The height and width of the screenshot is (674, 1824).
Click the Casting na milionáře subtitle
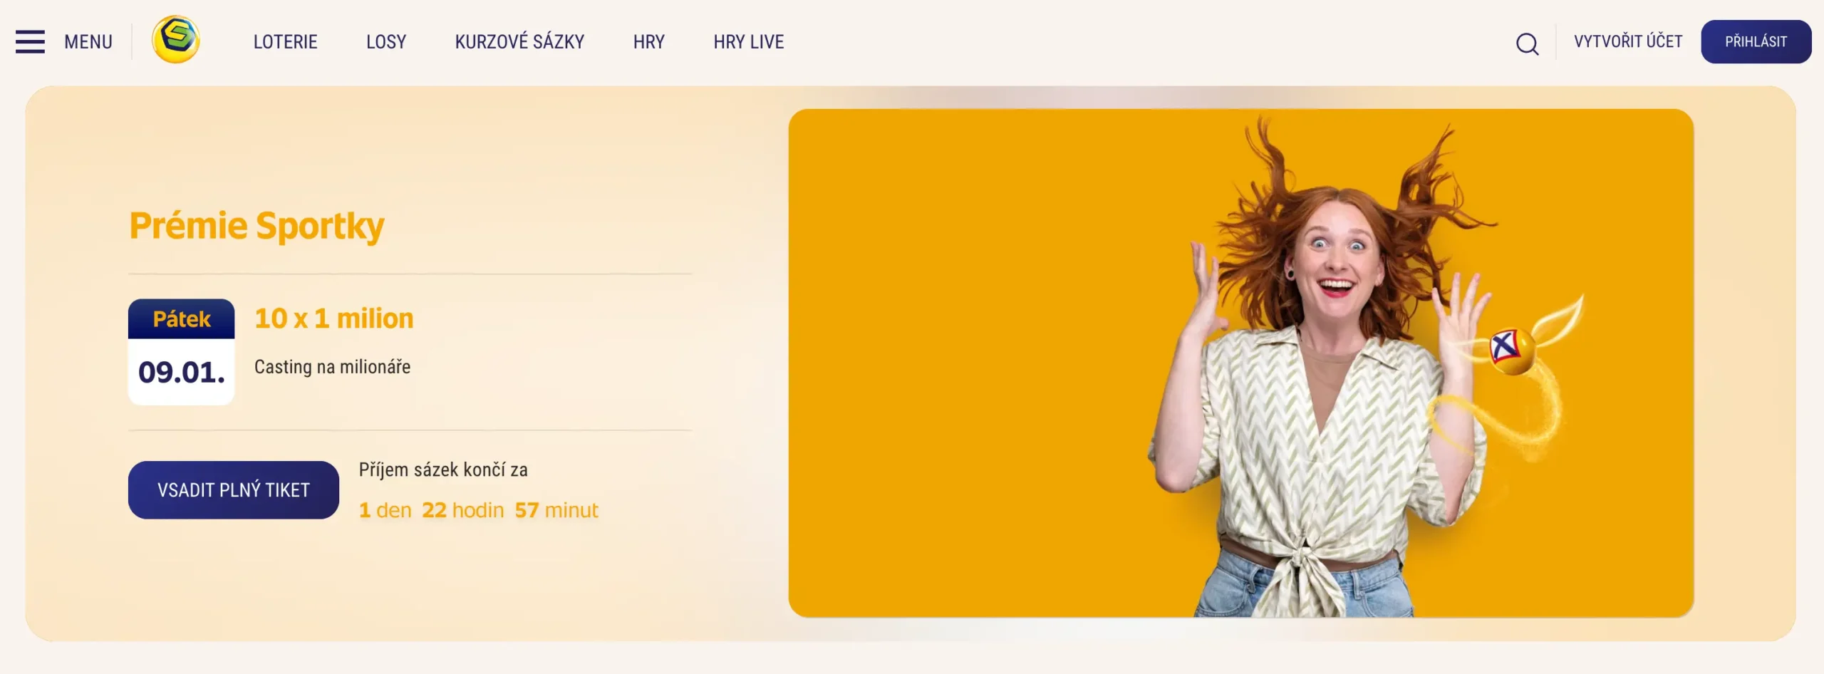pos(333,367)
